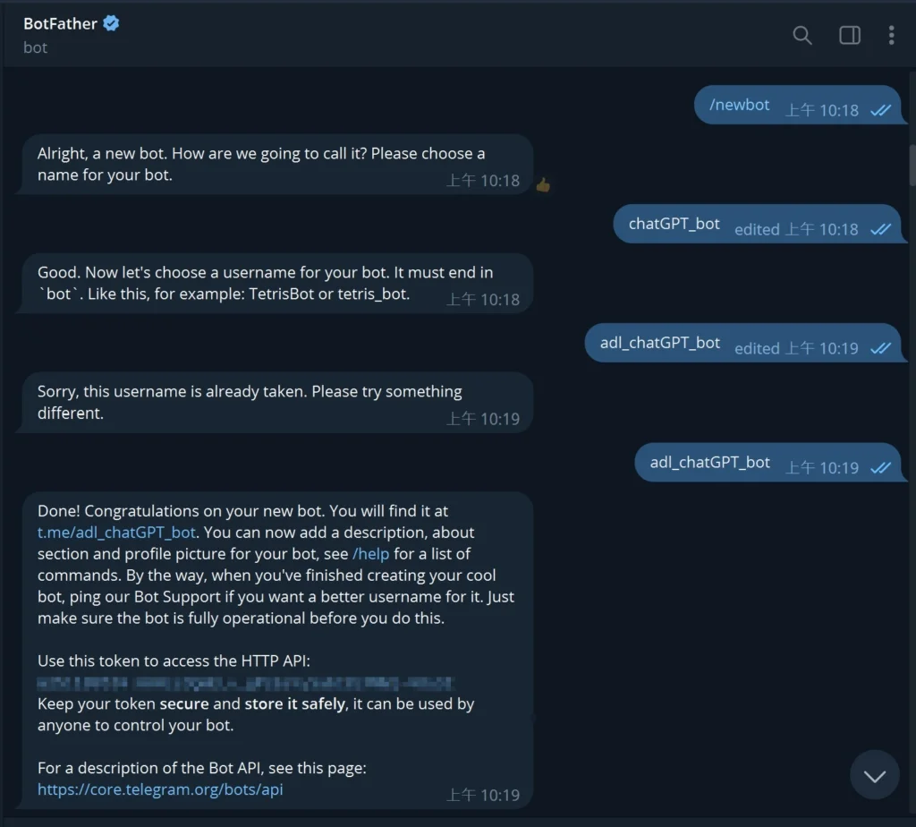Click the read checkmarks on the /newbot message
The height and width of the screenshot is (827, 916).
click(x=880, y=110)
